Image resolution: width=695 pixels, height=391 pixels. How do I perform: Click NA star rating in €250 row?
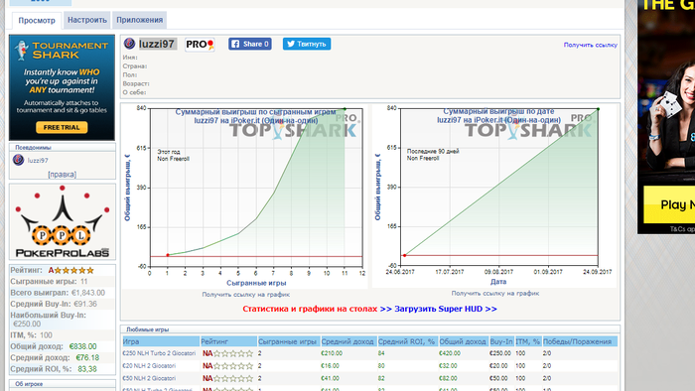point(227,353)
